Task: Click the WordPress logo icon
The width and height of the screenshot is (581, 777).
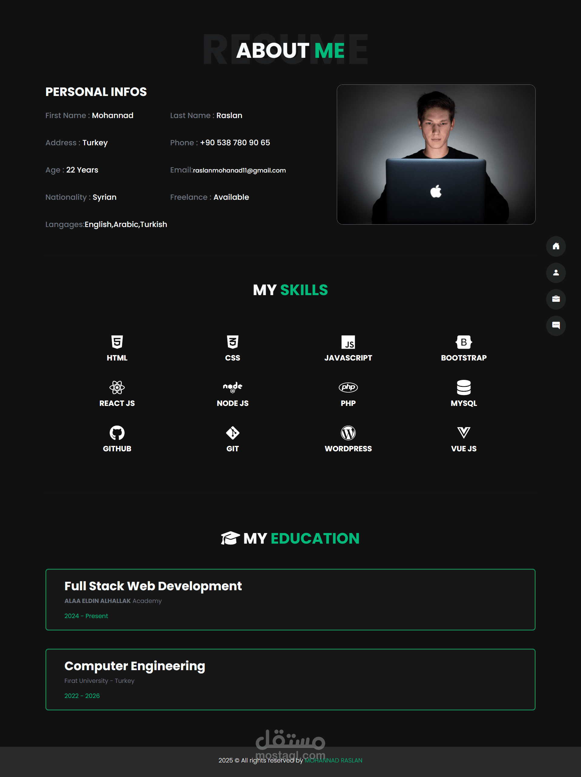Action: click(348, 433)
